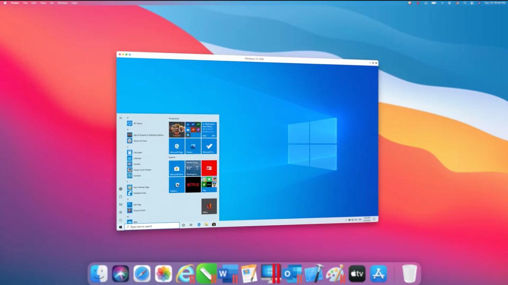This screenshot has height=285, width=508.
Task: Open Settings gear in Start sidebar
Action: coord(121,212)
